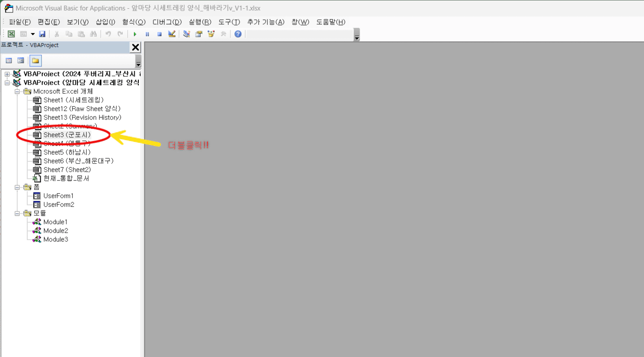Collapse the 모듈 folder
Image resolution: width=644 pixels, height=357 pixels.
click(17, 214)
